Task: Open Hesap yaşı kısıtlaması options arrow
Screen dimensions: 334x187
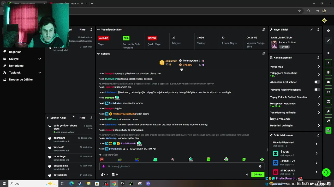Action: point(319,105)
